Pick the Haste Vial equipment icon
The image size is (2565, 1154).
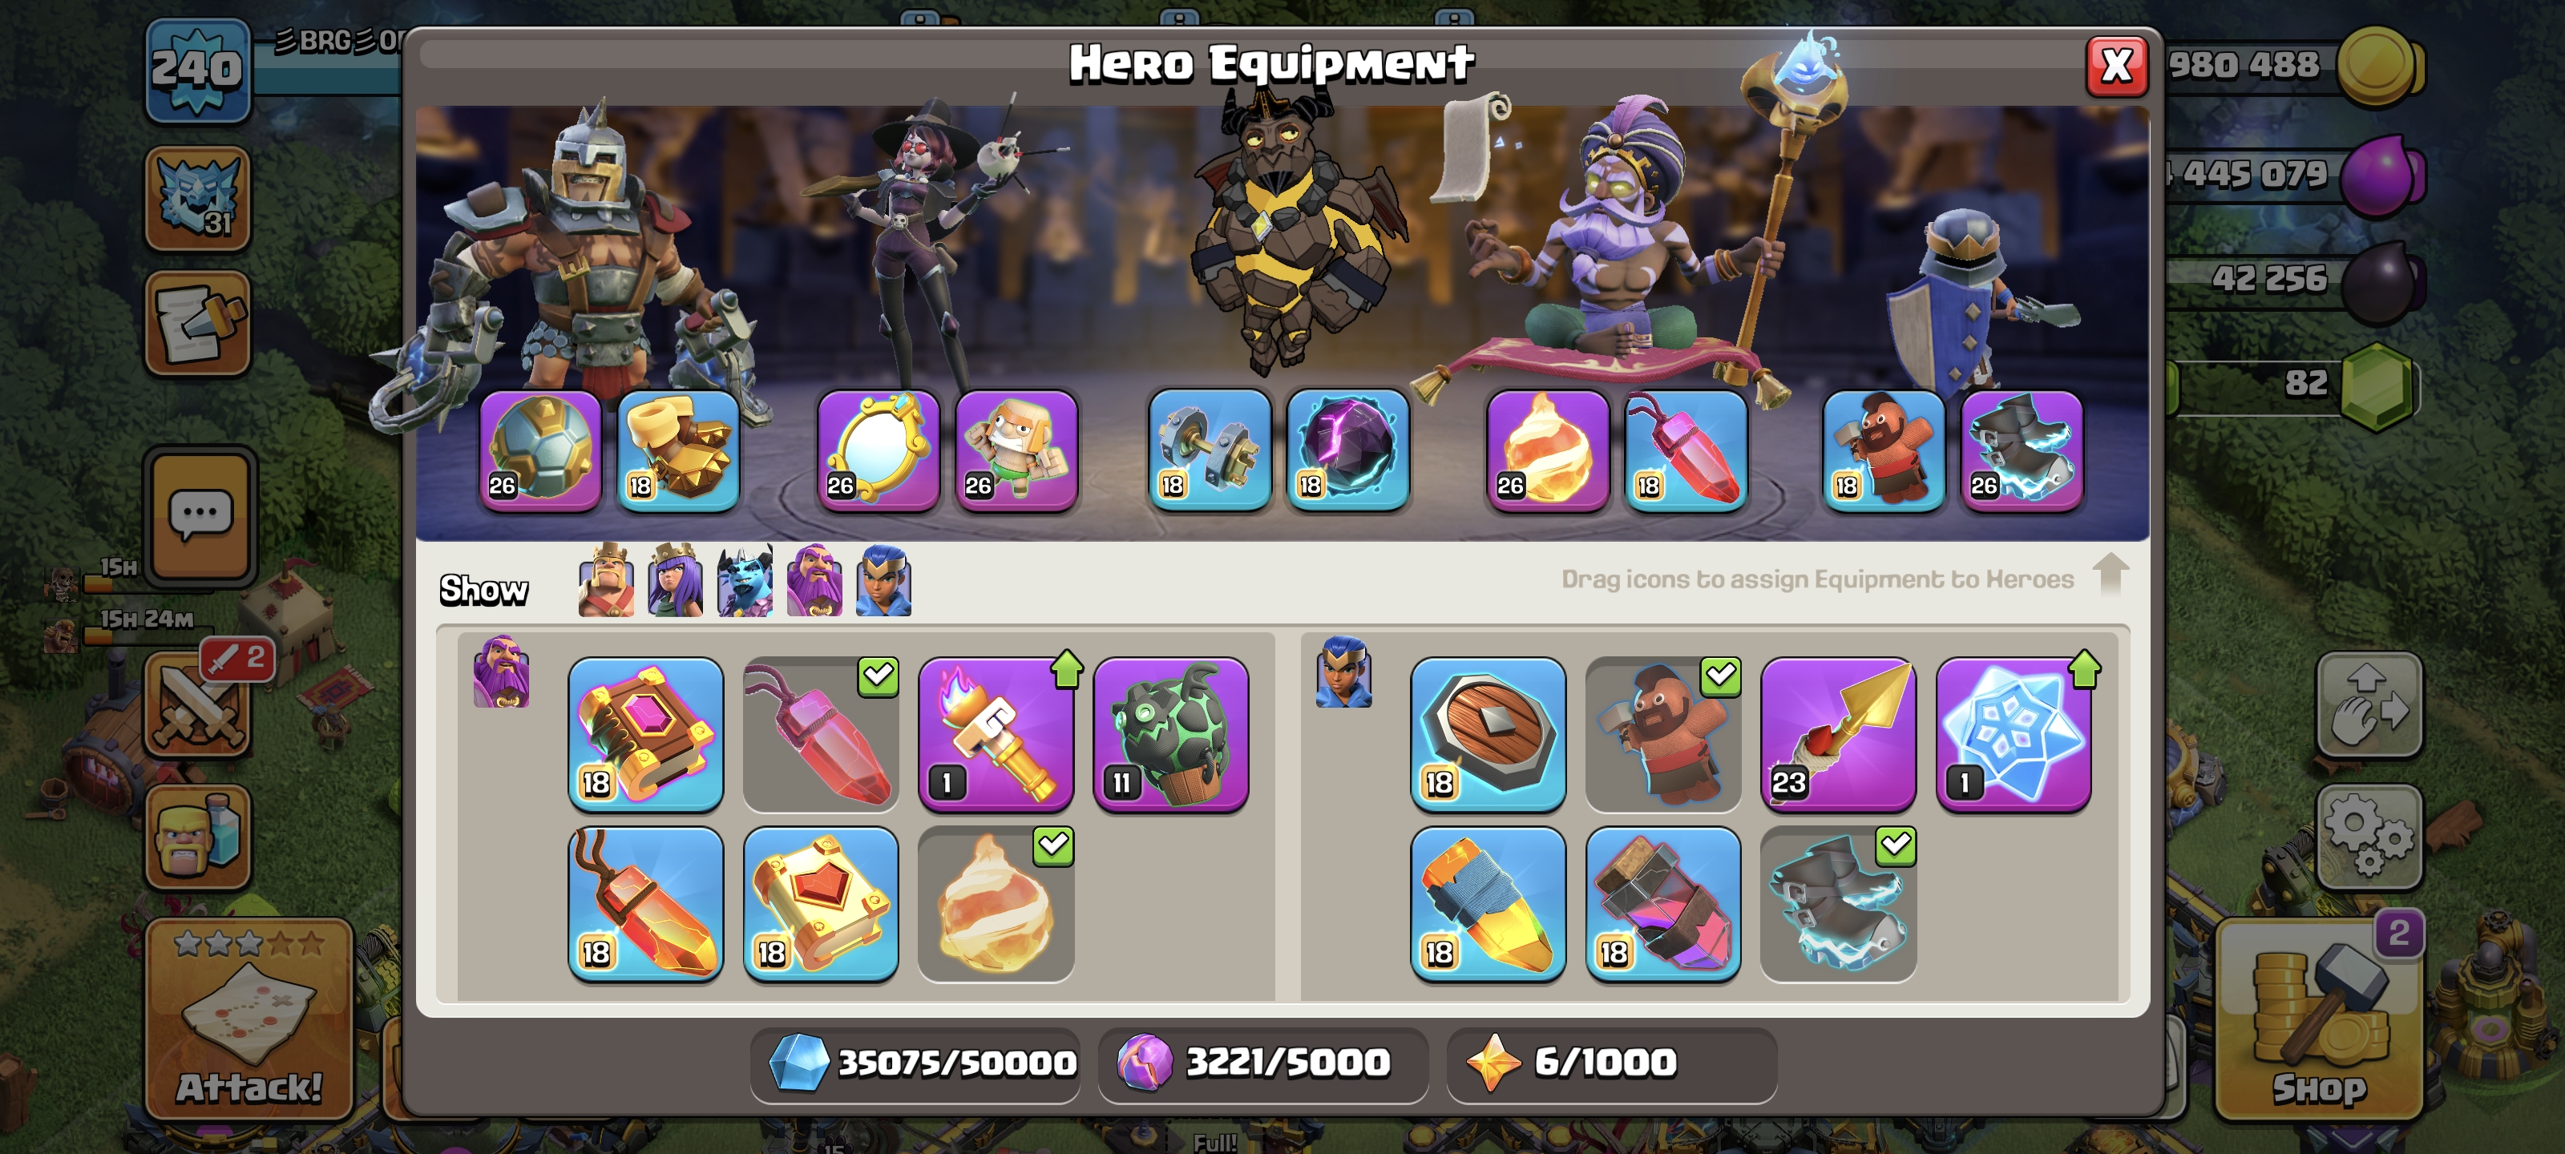point(1663,904)
